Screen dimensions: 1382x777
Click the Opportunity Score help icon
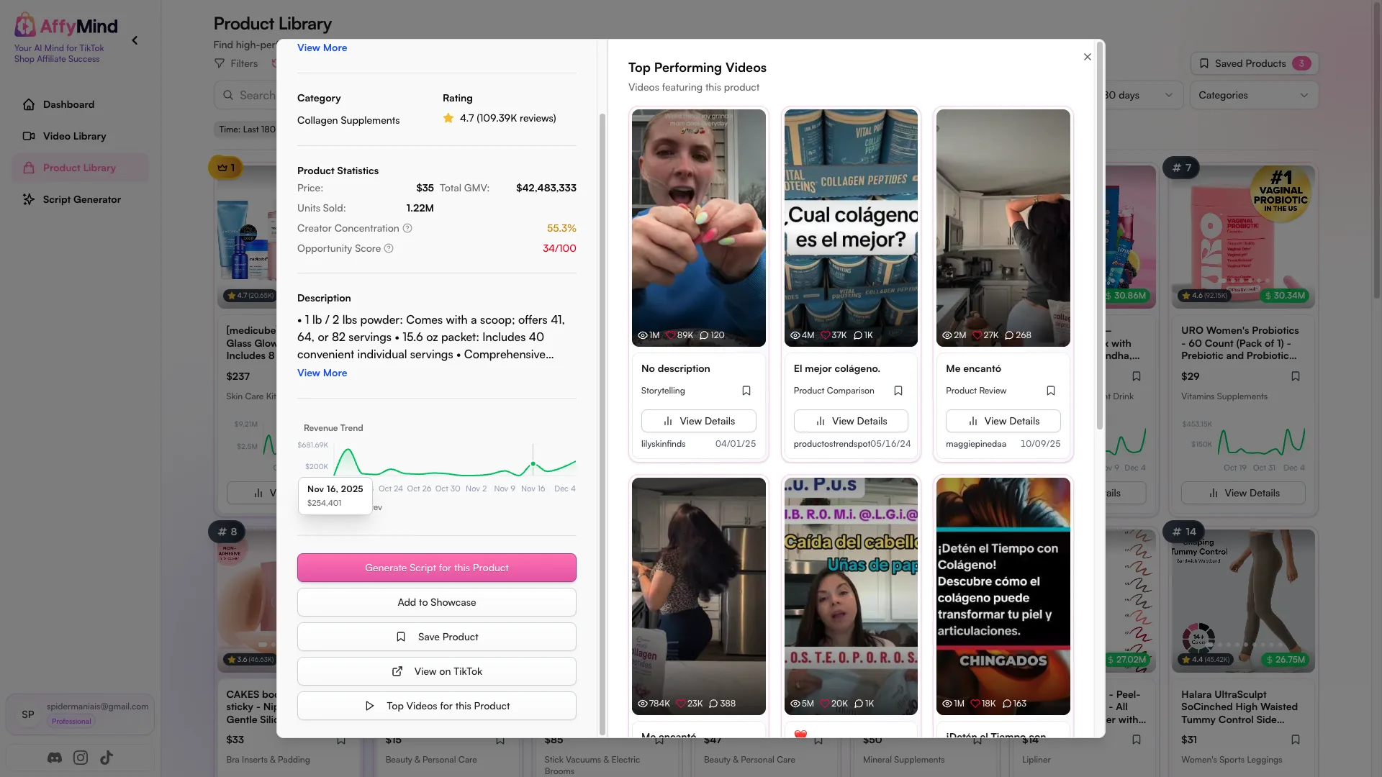[389, 248]
